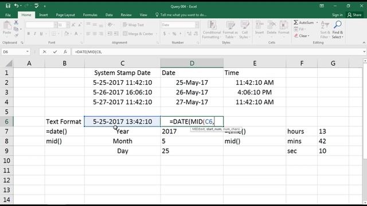367x206 pixels.
Task: Click the Borders icon
Action: [x=53, y=34]
